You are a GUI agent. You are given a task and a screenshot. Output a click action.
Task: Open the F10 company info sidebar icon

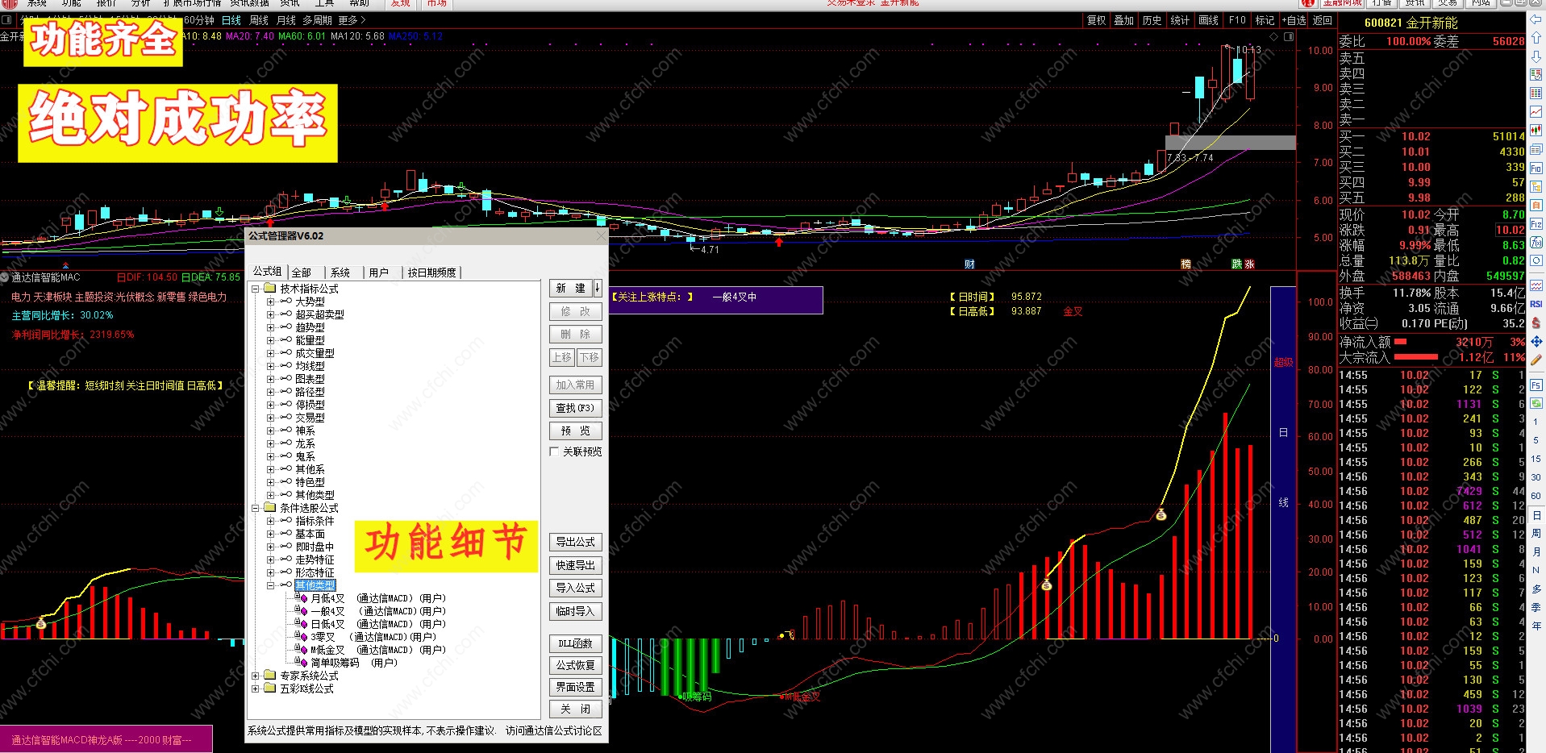[x=1536, y=168]
